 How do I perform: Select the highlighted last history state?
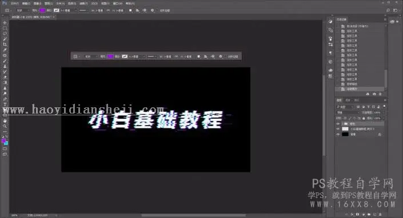tap(360, 89)
